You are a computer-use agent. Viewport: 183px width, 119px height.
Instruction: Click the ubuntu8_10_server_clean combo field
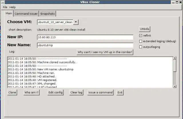(55, 22)
